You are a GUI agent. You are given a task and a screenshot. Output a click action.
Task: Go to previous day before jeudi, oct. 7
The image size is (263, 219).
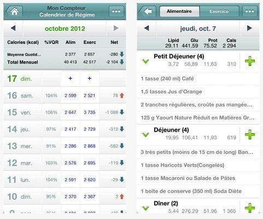pos(147,28)
